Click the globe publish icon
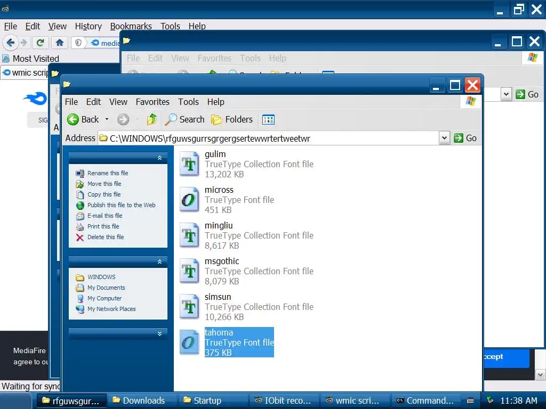Image resolution: width=546 pixels, height=409 pixels. pos(80,206)
